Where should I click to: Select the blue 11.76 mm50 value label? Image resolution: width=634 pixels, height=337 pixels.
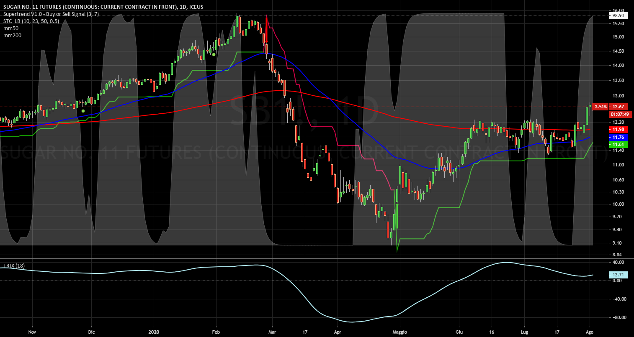point(618,137)
